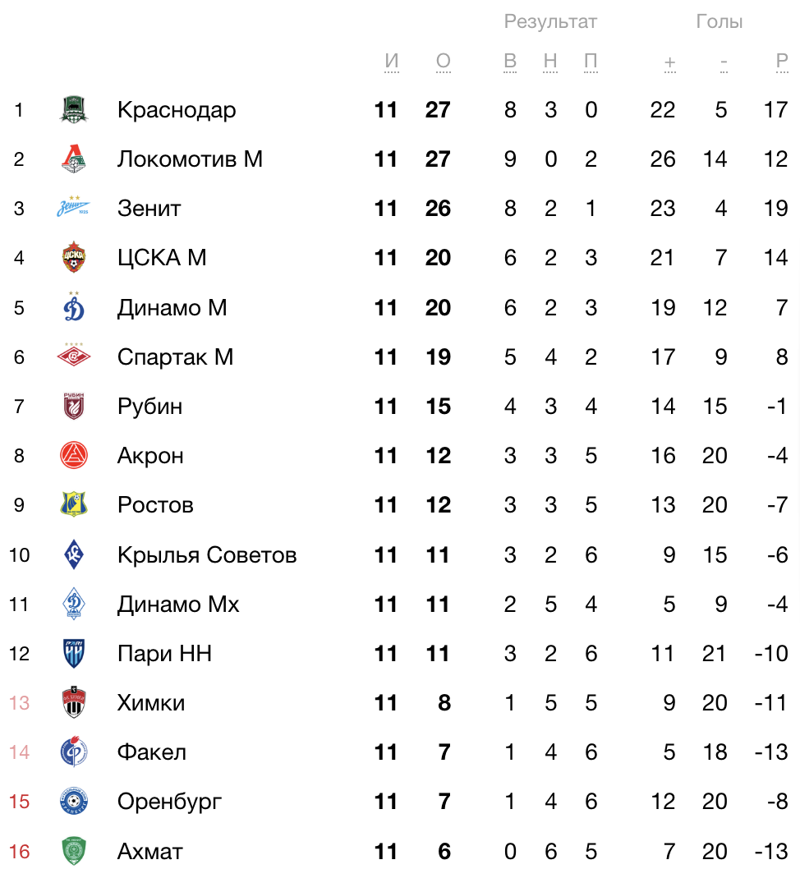Open the Локомотив М team crest

pos(74,159)
